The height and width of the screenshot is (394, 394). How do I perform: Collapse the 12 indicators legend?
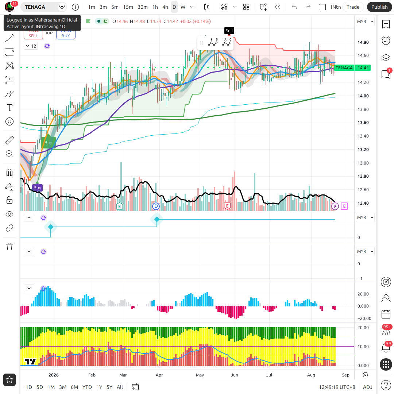31,46
